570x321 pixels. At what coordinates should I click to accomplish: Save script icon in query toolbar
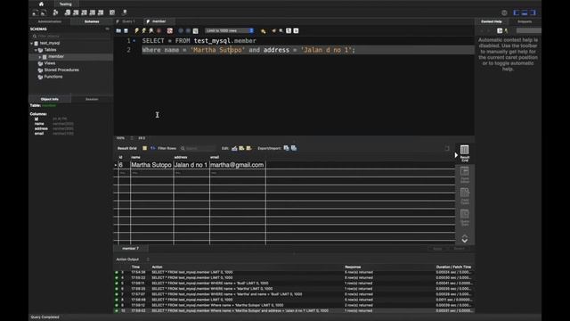point(126,31)
